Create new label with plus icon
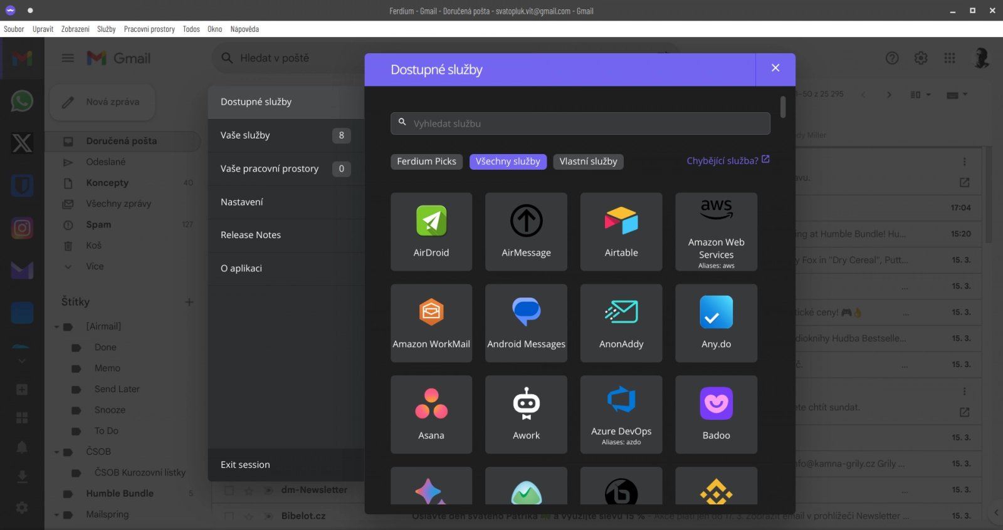 click(189, 302)
